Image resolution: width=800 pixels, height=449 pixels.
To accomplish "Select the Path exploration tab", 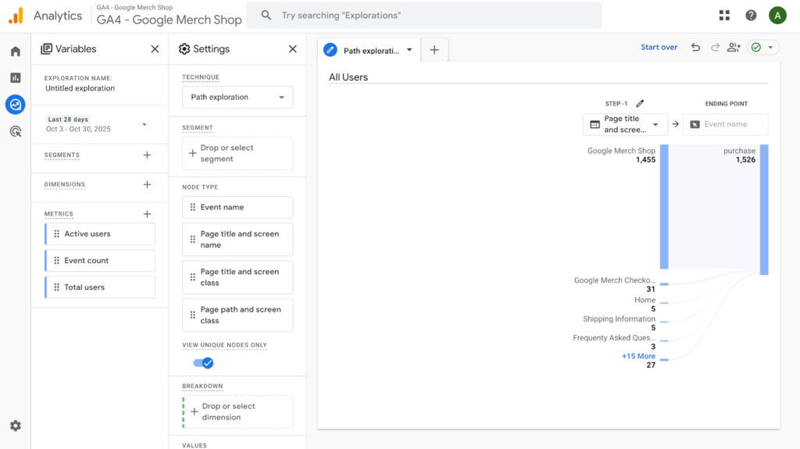I will coord(369,50).
